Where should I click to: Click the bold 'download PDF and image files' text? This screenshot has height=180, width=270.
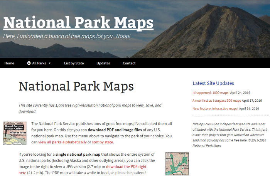point(115,130)
